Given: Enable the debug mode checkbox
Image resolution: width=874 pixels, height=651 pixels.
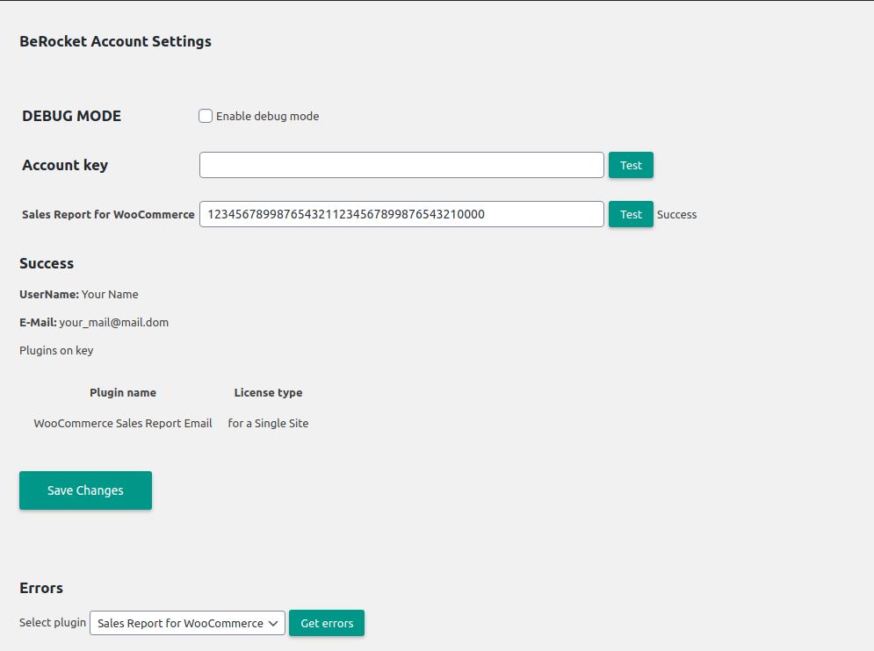Looking at the screenshot, I should (x=206, y=116).
